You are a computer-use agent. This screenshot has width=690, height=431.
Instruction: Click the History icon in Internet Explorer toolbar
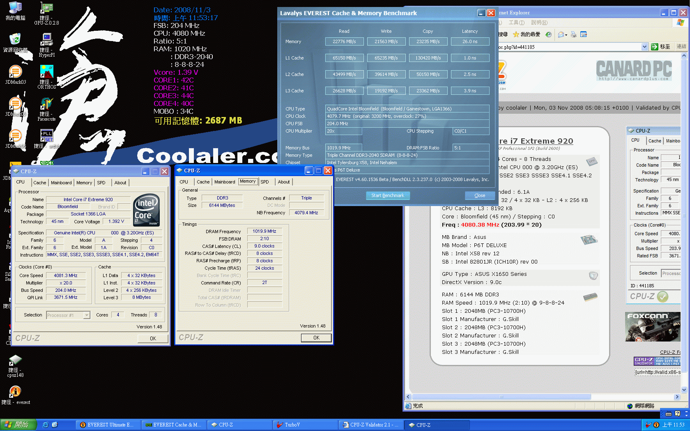tap(548, 34)
